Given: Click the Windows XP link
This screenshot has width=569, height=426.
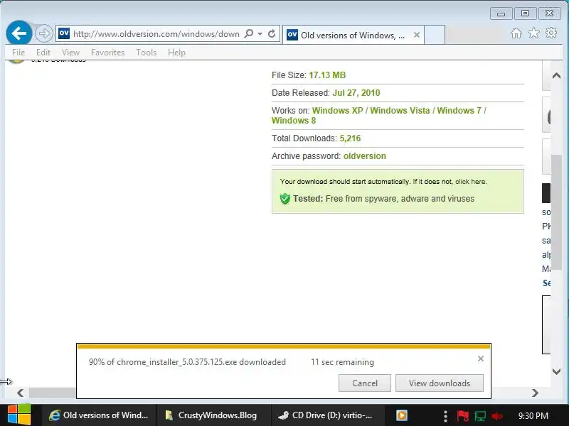Looking at the screenshot, I should [x=337, y=111].
